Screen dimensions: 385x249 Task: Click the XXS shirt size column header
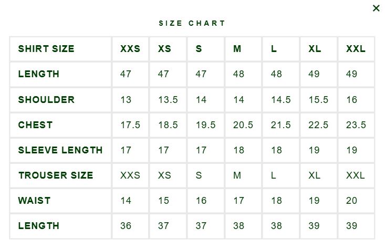click(x=130, y=49)
